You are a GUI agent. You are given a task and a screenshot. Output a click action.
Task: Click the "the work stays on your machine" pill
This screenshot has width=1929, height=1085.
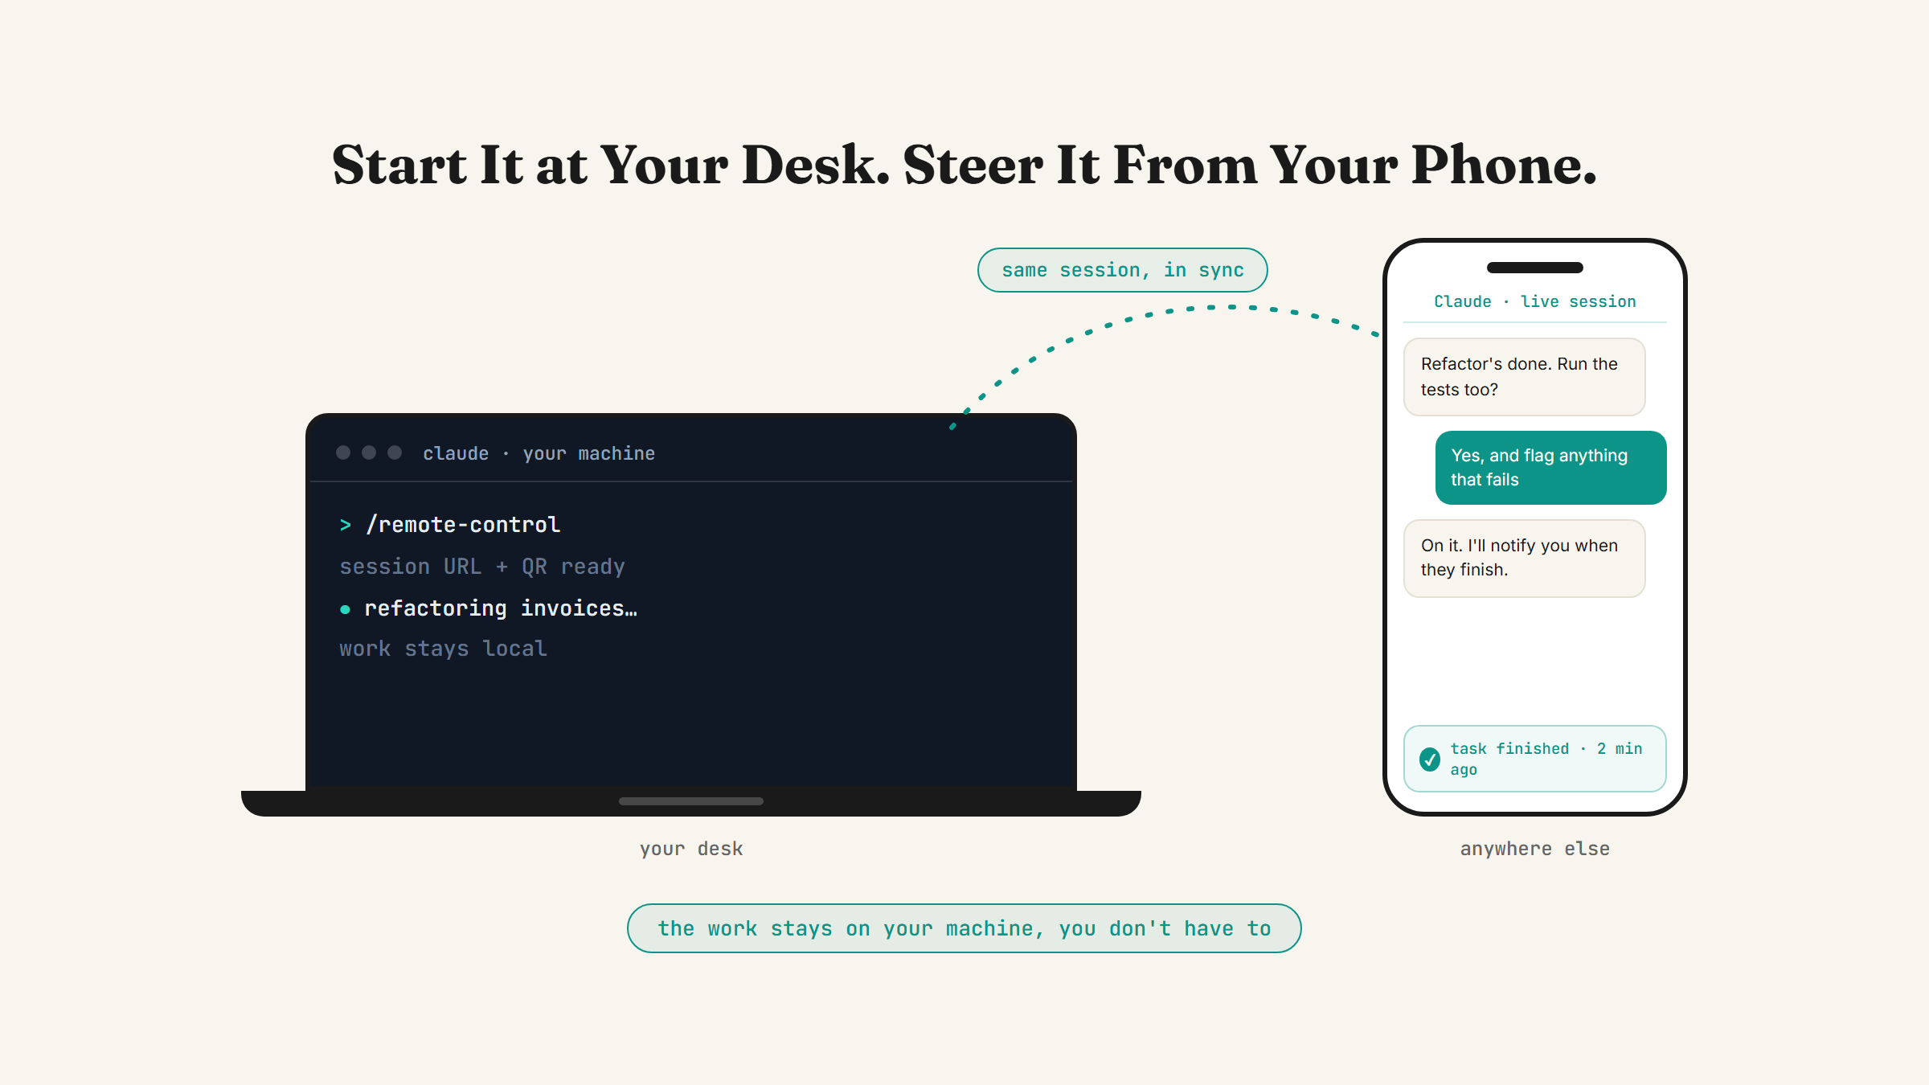tap(964, 928)
